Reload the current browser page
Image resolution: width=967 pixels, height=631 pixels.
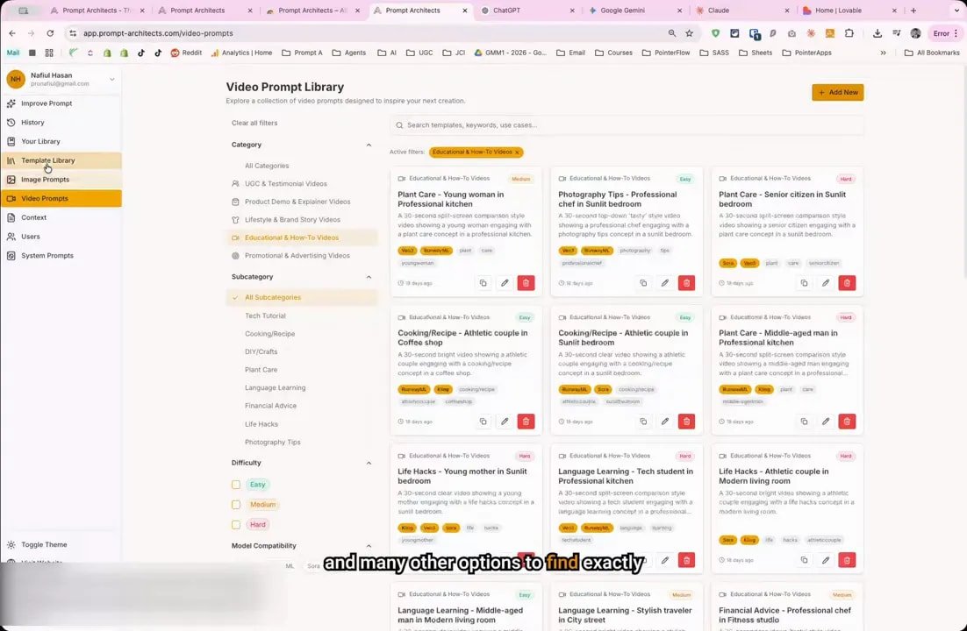point(50,33)
